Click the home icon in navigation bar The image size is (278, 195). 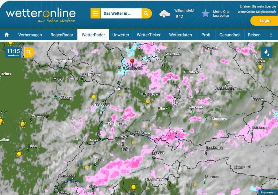(x=7, y=35)
